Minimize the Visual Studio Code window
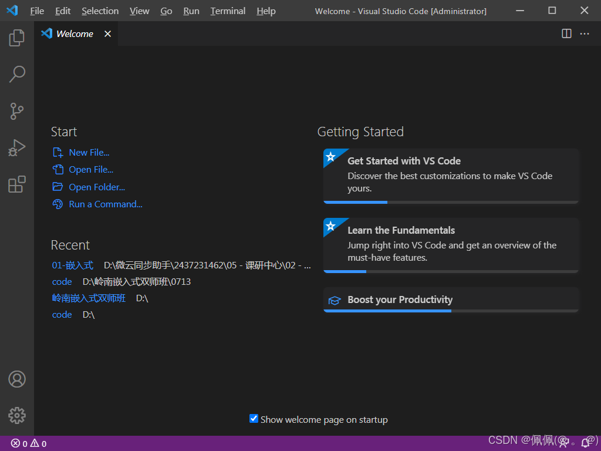The height and width of the screenshot is (451, 601). (520, 11)
